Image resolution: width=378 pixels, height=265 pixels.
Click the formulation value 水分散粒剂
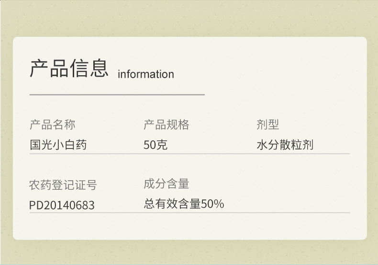285,145
